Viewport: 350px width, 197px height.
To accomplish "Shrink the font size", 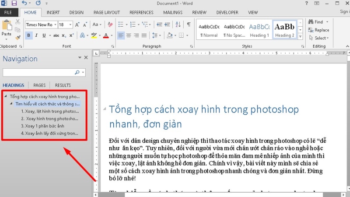I will pos(85,25).
